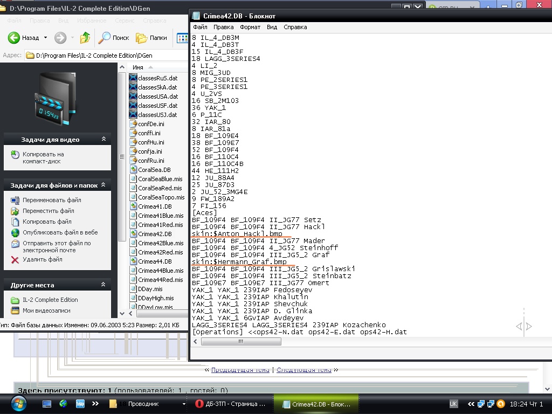Select the Crimea42.DB file icon
552x414 pixels.
[134, 234]
